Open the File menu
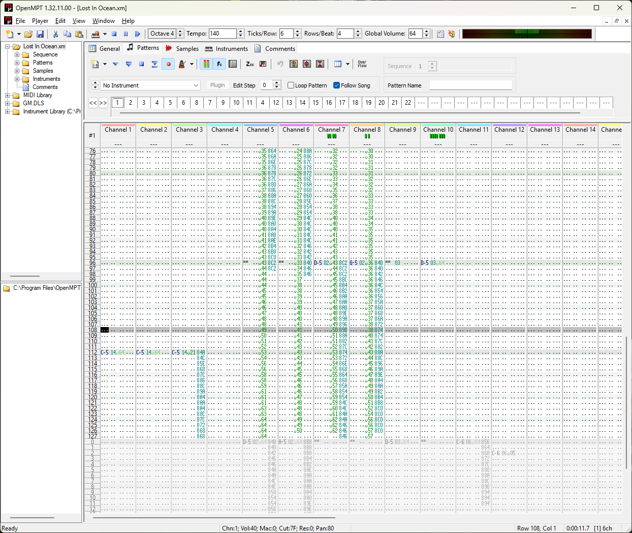 pos(20,21)
